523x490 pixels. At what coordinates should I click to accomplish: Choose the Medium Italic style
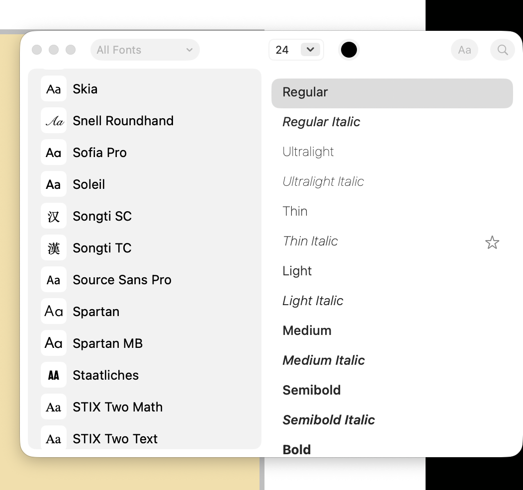click(x=392, y=360)
